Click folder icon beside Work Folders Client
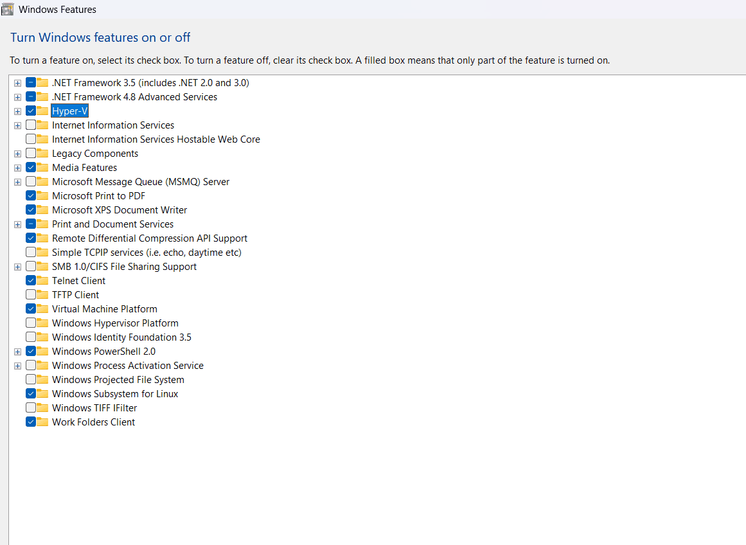Viewport: 746px width, 545px height. [x=43, y=422]
